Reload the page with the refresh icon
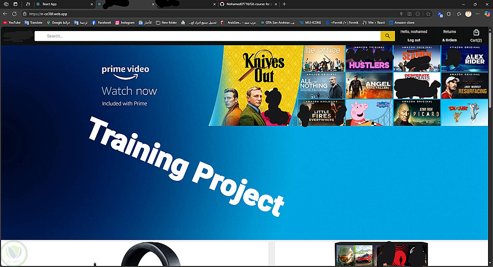Image resolution: width=493 pixels, height=267 pixels. (x=14, y=14)
